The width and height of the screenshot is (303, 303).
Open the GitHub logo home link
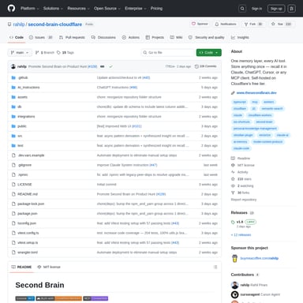11,9
